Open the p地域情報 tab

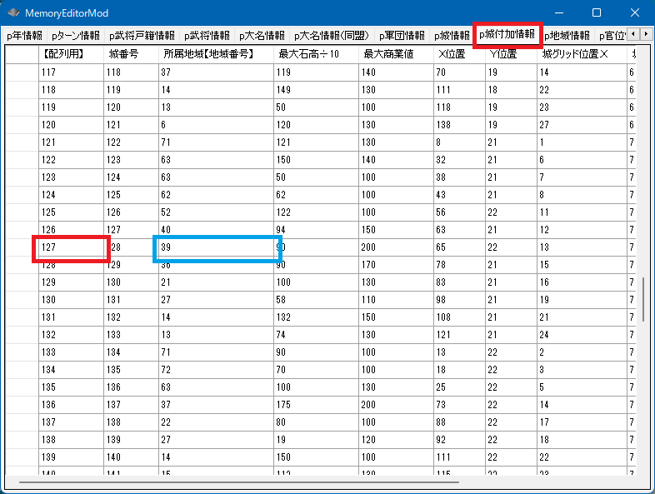point(567,36)
